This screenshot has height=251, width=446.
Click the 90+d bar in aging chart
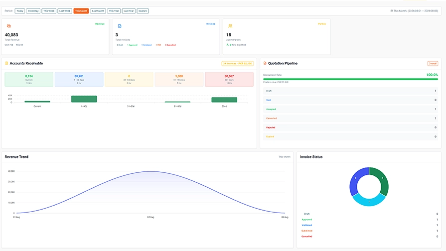pyautogui.click(x=224, y=100)
